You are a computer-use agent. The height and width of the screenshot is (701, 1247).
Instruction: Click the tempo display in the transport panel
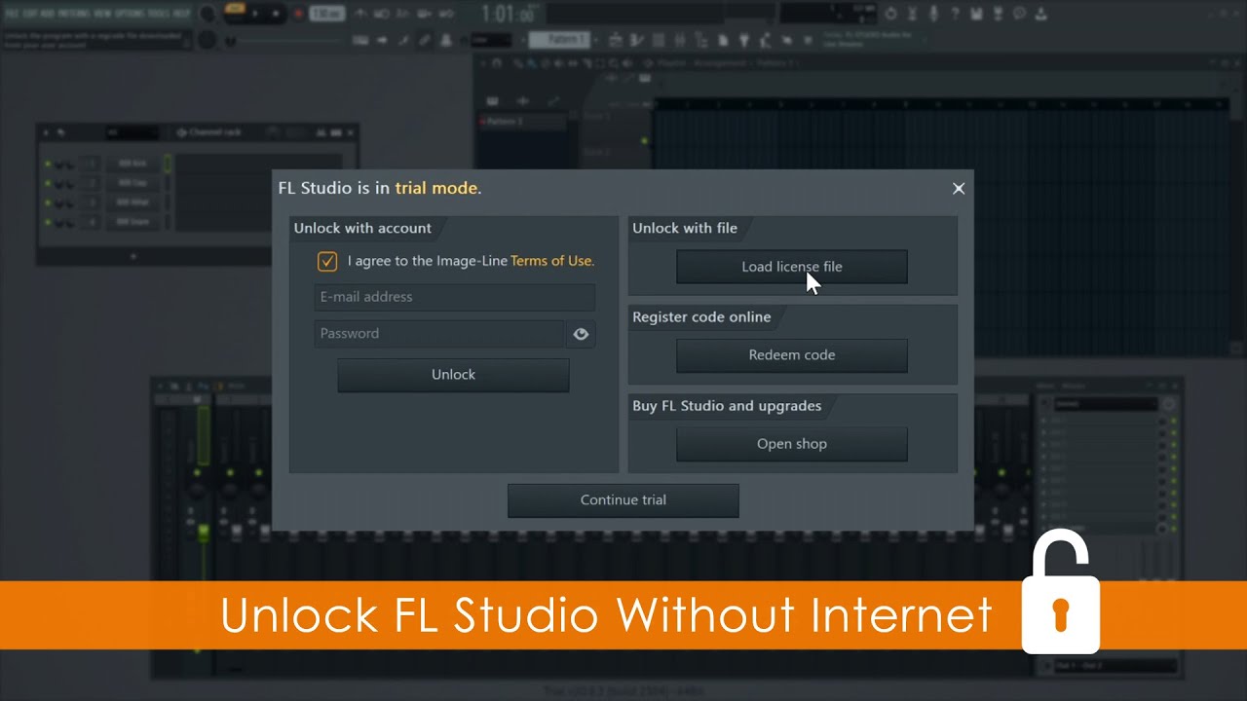(327, 14)
